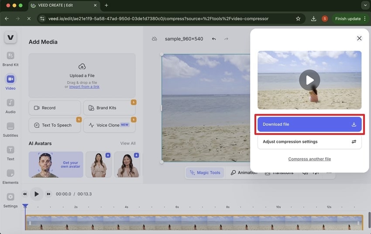Open the Subtitles sidebar panel

[10, 130]
